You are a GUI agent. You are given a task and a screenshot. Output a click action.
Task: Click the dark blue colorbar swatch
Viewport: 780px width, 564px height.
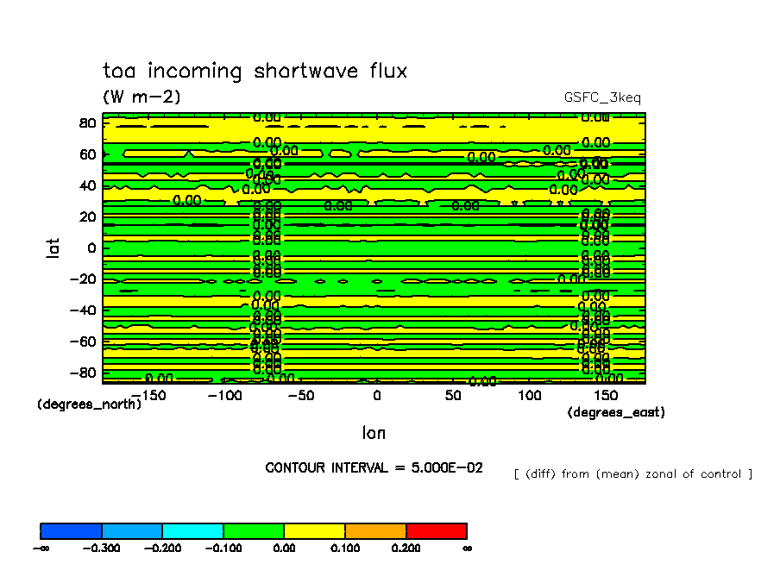pos(71,531)
